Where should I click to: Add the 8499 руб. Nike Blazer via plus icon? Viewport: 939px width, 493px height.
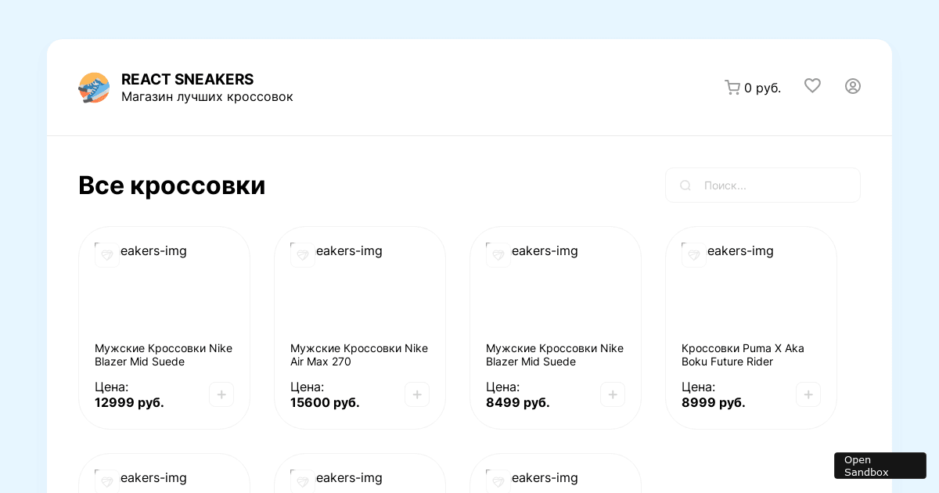click(613, 394)
